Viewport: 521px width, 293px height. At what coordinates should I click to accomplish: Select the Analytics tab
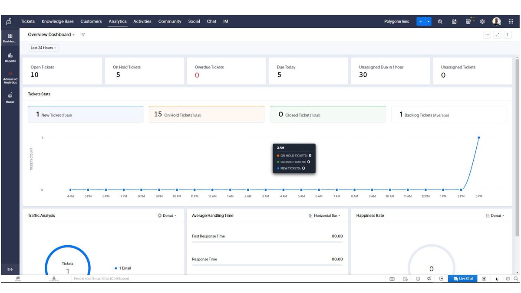click(x=118, y=21)
